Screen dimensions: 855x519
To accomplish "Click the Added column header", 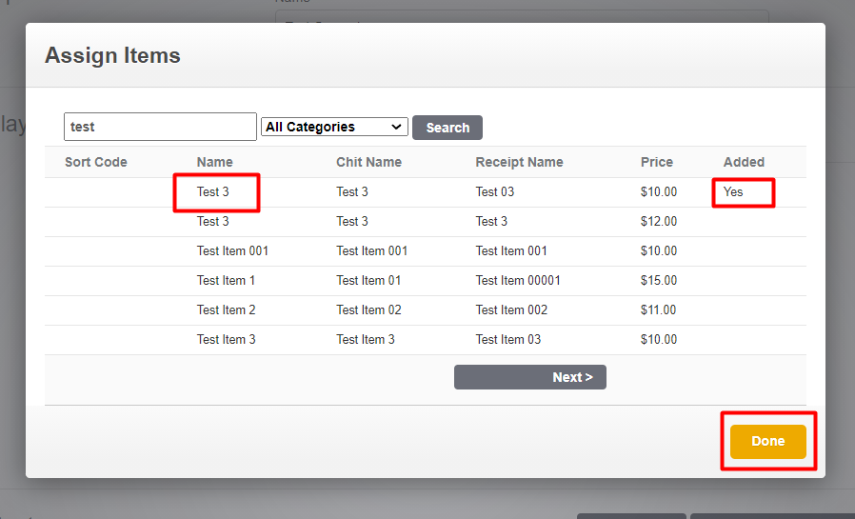I will [x=744, y=162].
